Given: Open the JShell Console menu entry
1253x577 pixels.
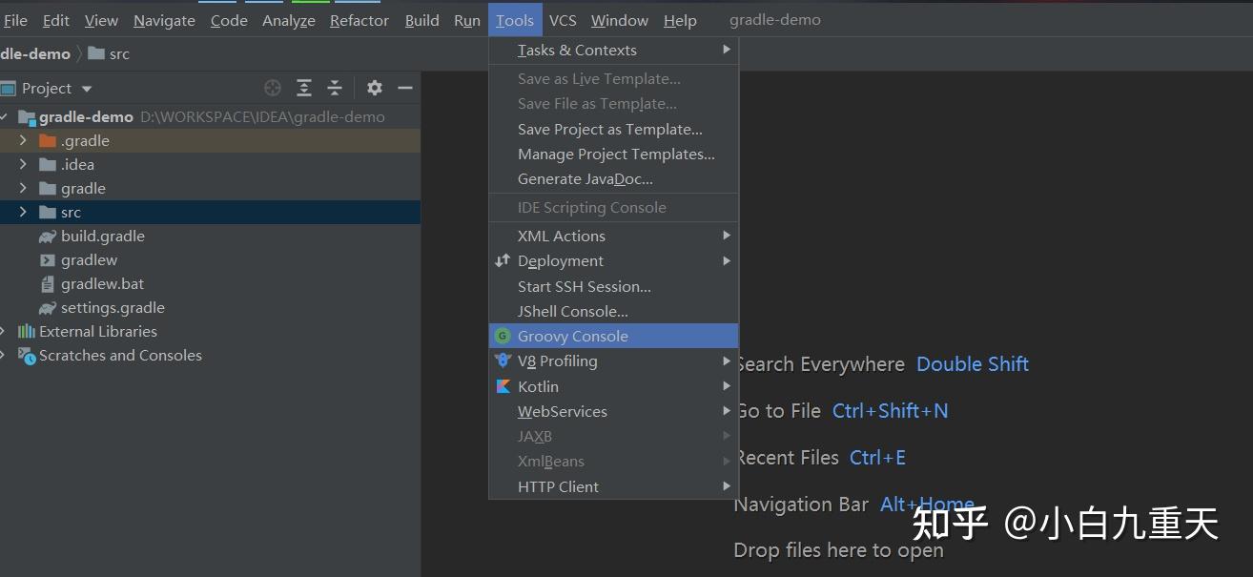Looking at the screenshot, I should tap(572, 311).
